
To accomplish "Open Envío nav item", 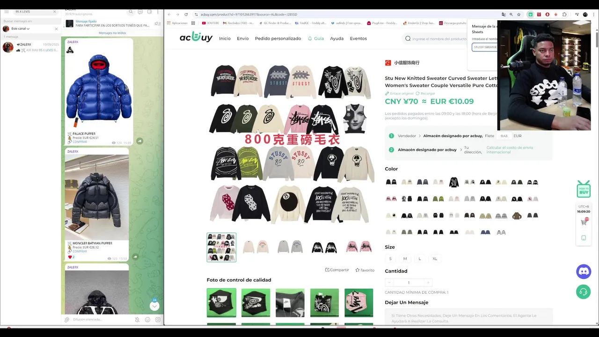I will pyautogui.click(x=242, y=38).
